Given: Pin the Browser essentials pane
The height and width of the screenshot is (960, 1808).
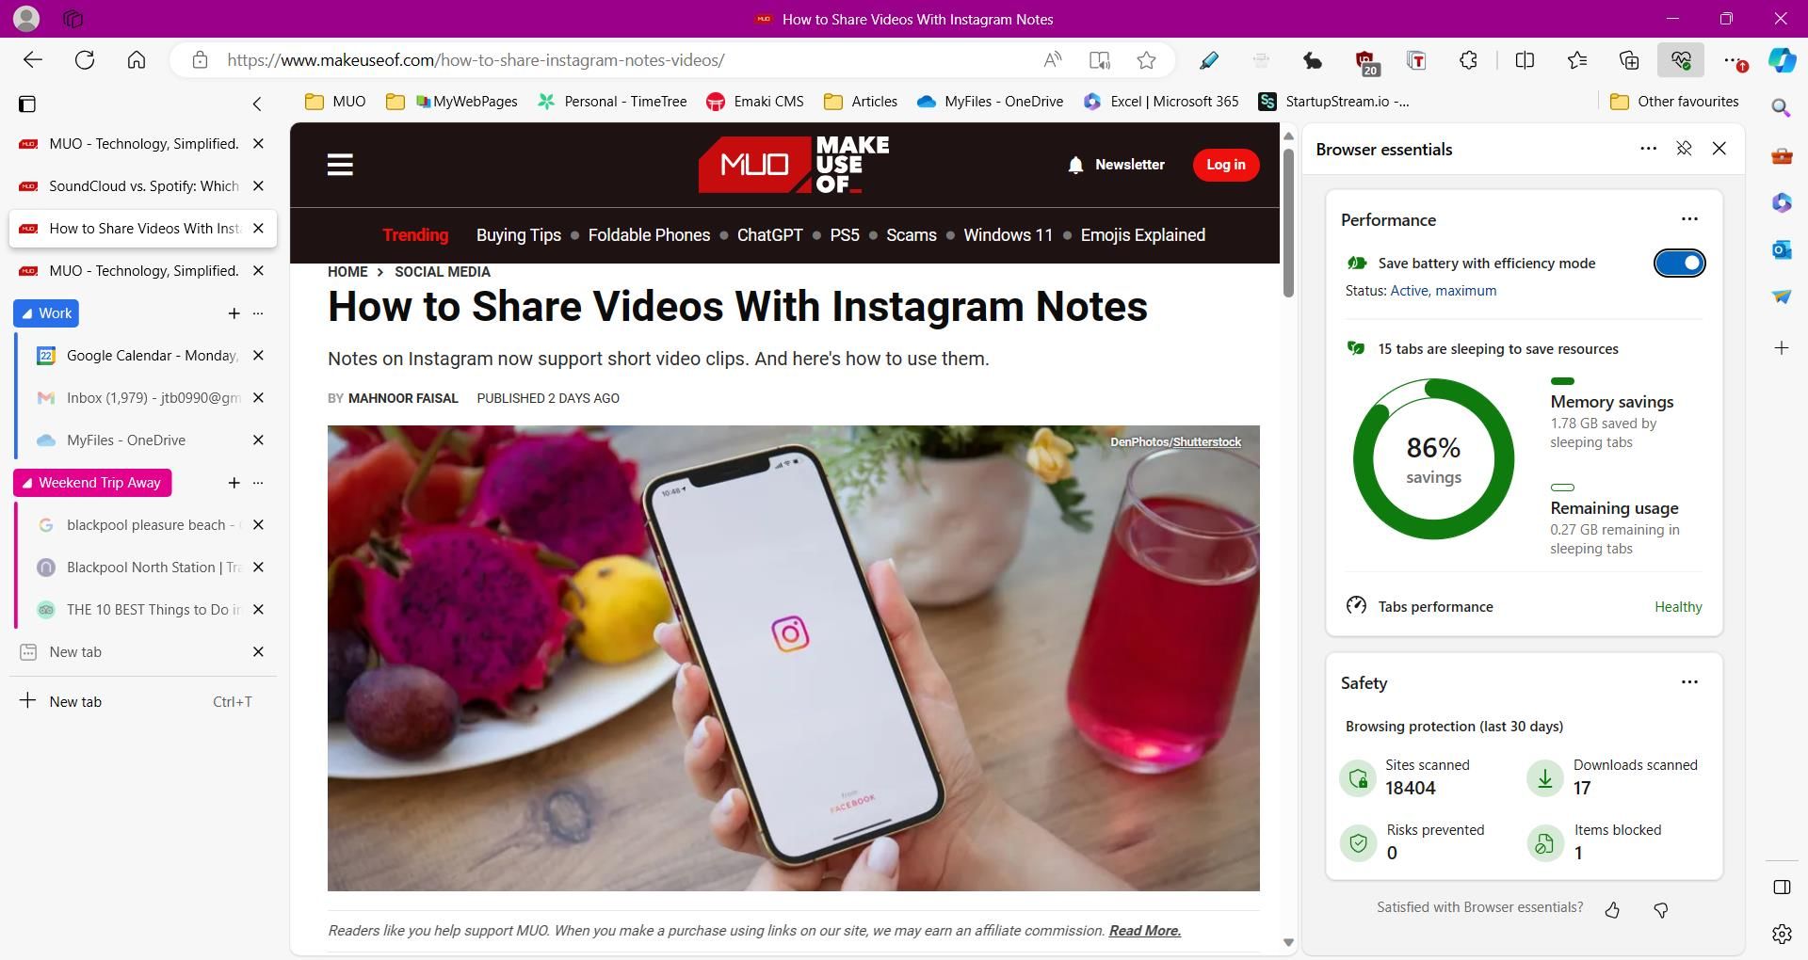Looking at the screenshot, I should tap(1684, 149).
